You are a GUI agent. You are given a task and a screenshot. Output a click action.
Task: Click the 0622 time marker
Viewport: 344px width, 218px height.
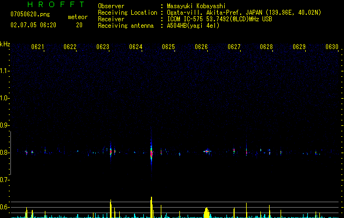[70, 47]
